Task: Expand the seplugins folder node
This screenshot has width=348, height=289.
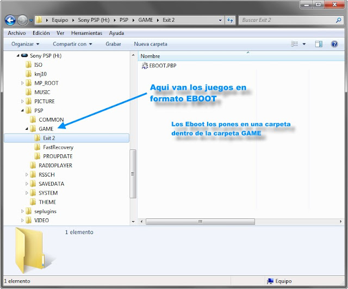Action: 22,211
